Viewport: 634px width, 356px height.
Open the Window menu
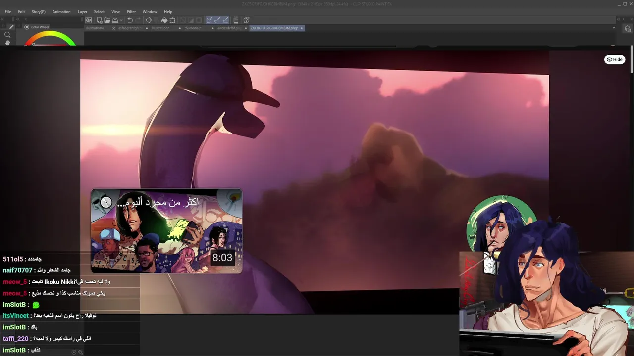[150, 12]
